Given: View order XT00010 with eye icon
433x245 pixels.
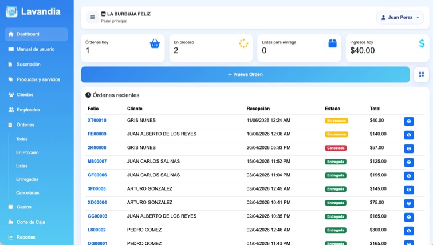Looking at the screenshot, I should coord(409,121).
